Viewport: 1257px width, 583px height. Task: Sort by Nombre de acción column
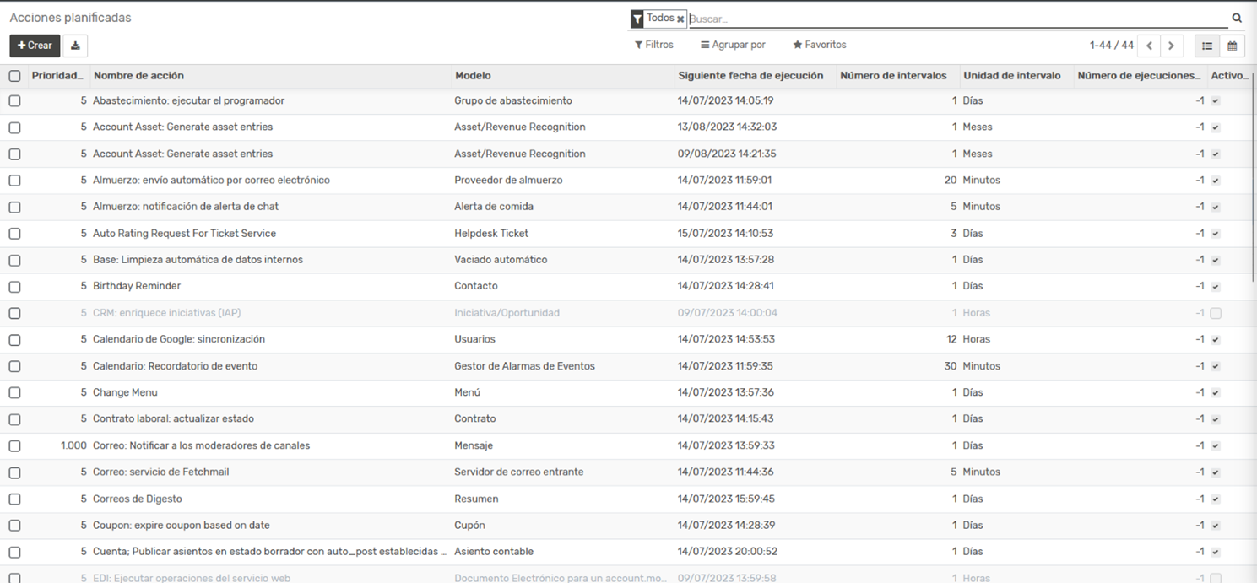(138, 76)
